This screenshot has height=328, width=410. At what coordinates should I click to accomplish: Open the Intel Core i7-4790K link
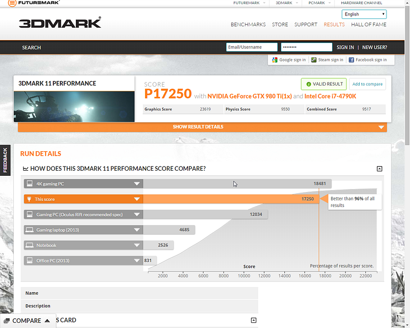(330, 96)
